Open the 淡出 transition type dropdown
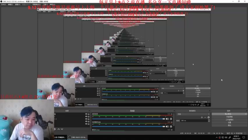The height and width of the screenshot is (140, 248). (193, 114)
